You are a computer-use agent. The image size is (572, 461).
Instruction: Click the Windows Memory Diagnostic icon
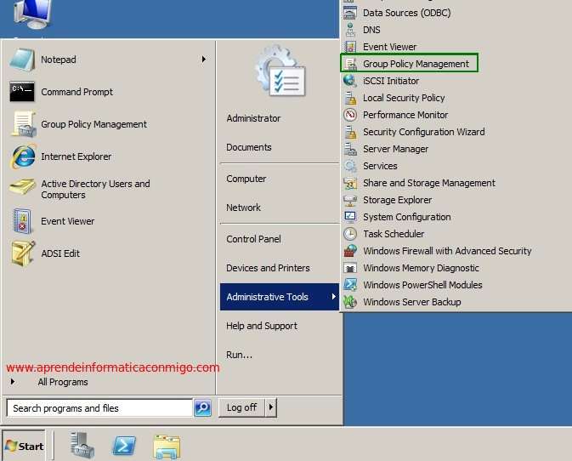pyautogui.click(x=350, y=268)
